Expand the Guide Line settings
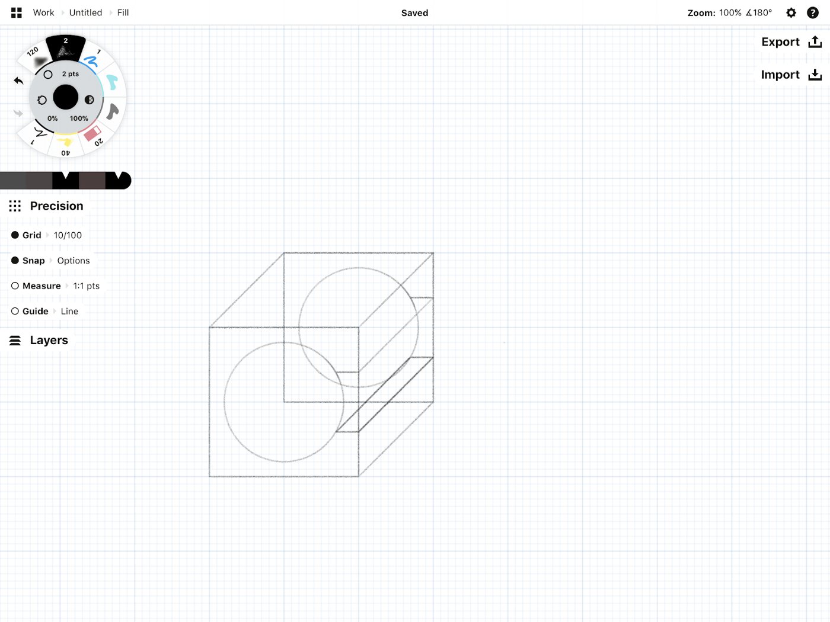Screen dimensions: 830x622 coord(69,311)
